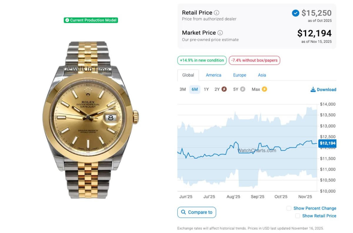Image resolution: width=353 pixels, height=233 pixels.
Task: Click the -7.4% without box/papers badge
Action: pyautogui.click(x=254, y=60)
